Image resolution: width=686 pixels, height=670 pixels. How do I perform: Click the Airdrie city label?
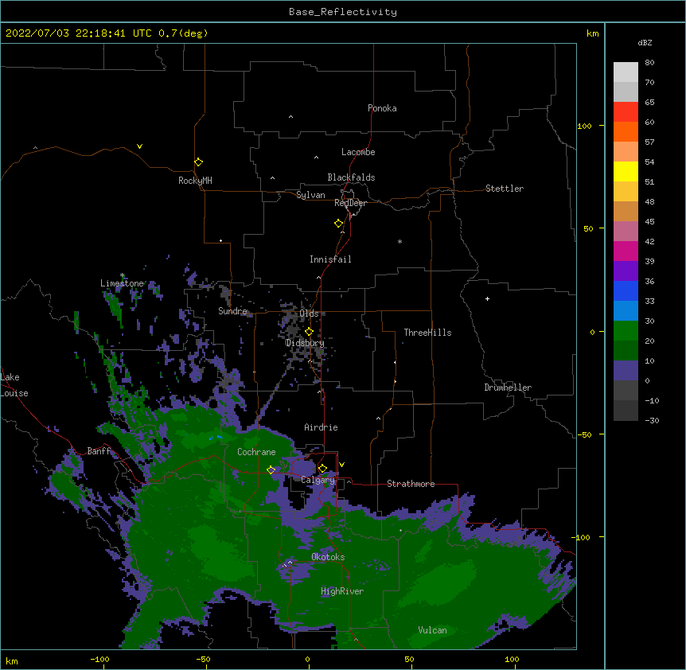321,427
